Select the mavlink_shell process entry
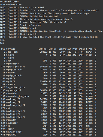The image size is (103, 137). pyautogui.click(x=14, y=132)
